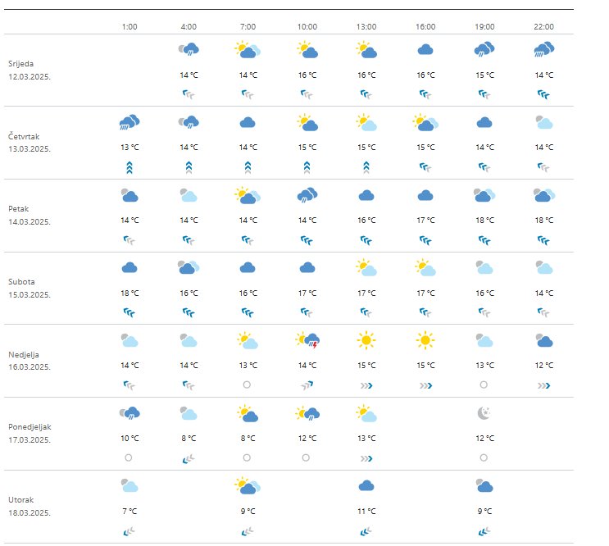The image size is (609, 546).
Task: Click the upward wind arrow for Četvrtak at 4:00
Action: pos(189,166)
